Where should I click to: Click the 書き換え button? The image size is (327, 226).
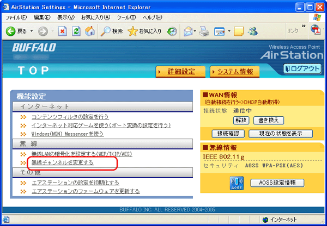(x=269, y=121)
